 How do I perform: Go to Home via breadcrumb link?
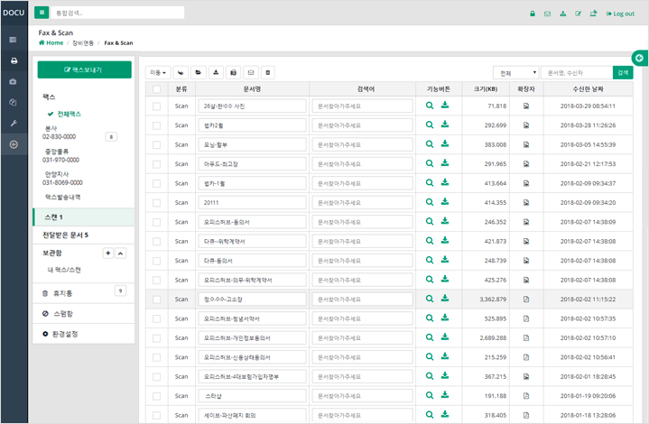[51, 42]
